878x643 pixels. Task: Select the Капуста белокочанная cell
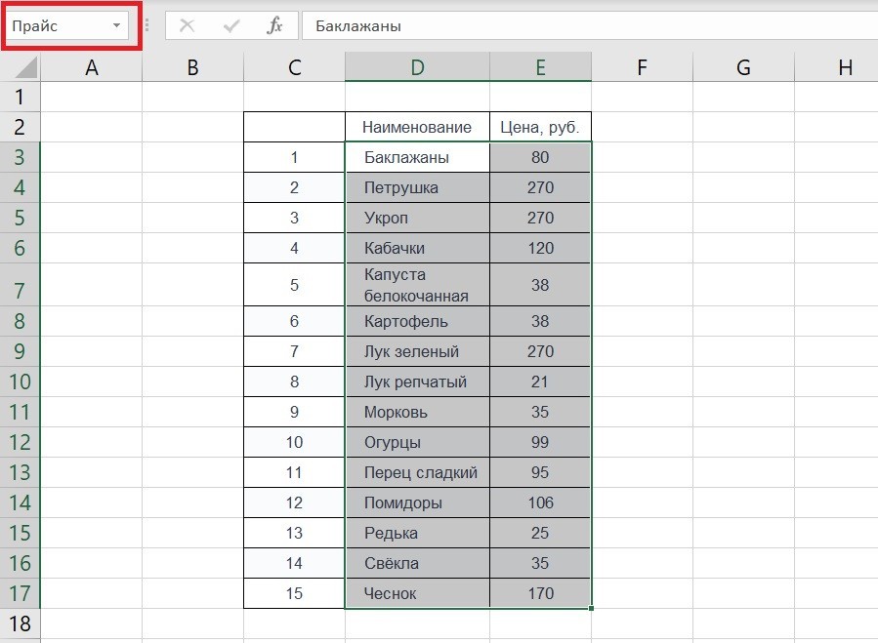(x=417, y=285)
